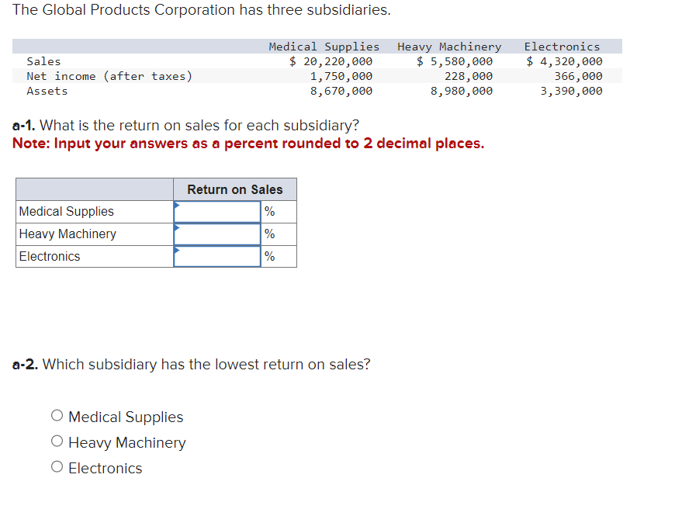Screen dimensions: 689x509
Task: Click the Medical Supplies row label in answer table
Action: (66, 211)
